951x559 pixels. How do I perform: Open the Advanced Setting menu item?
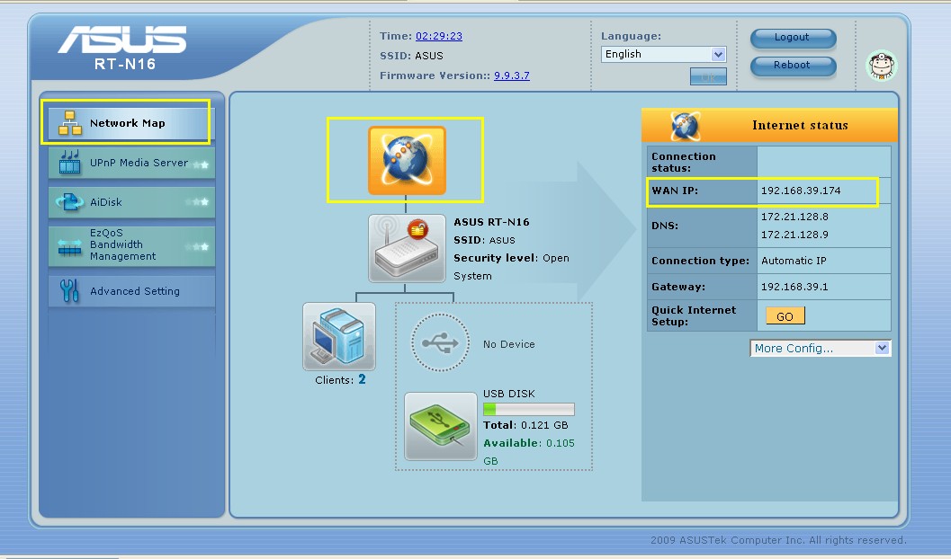(131, 290)
